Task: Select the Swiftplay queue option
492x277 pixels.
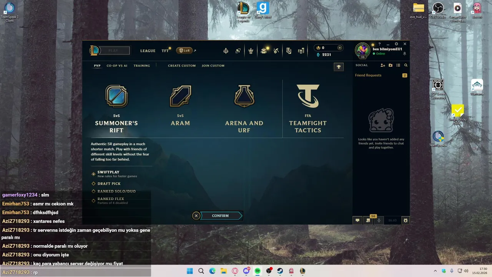Action: (114, 174)
